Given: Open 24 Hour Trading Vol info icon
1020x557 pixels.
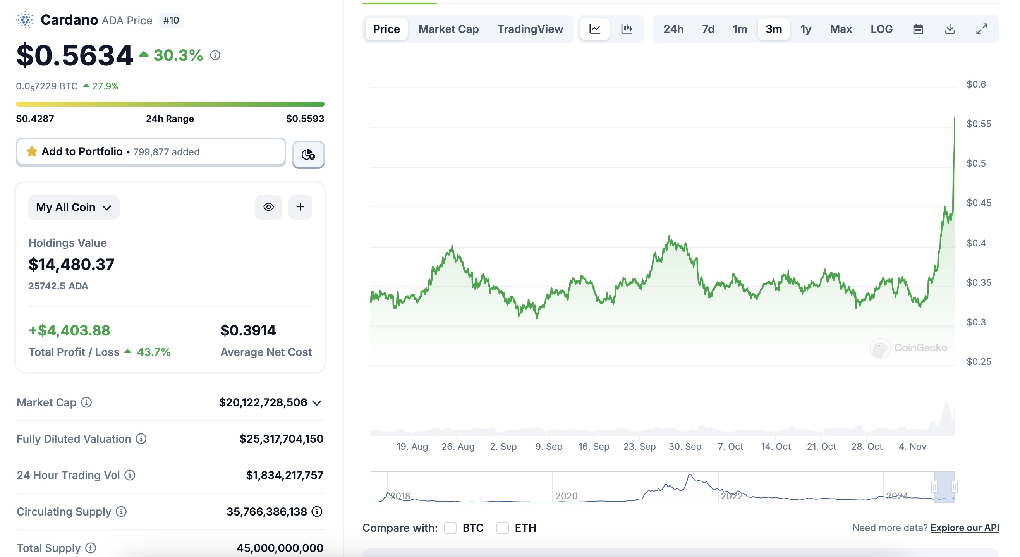Looking at the screenshot, I should (x=130, y=475).
